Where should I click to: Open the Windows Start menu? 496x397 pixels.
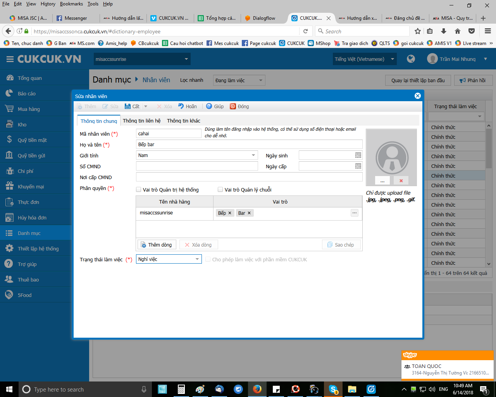pyautogui.click(x=9, y=389)
